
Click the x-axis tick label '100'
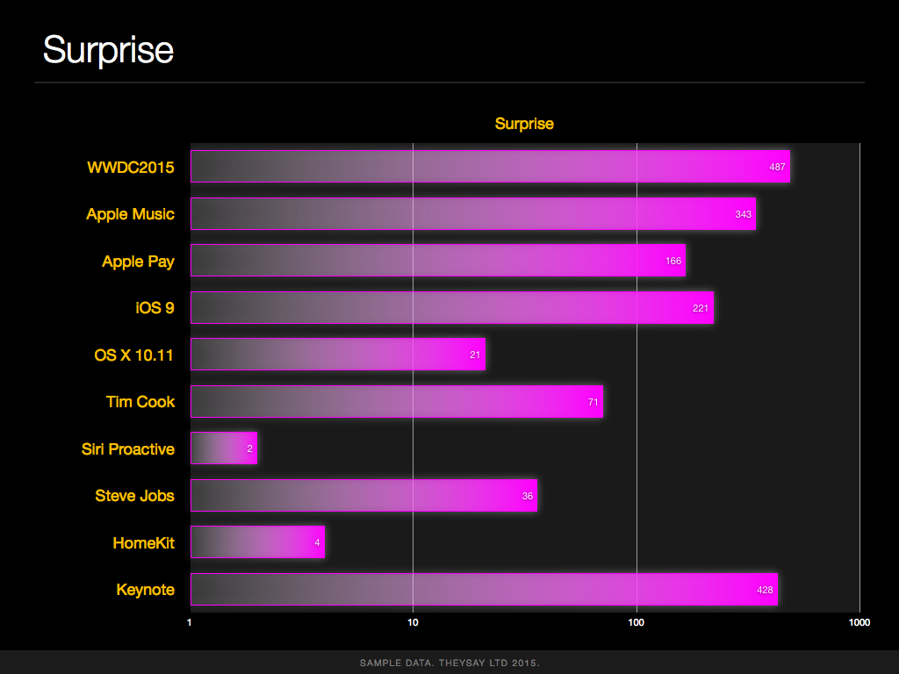tap(636, 623)
